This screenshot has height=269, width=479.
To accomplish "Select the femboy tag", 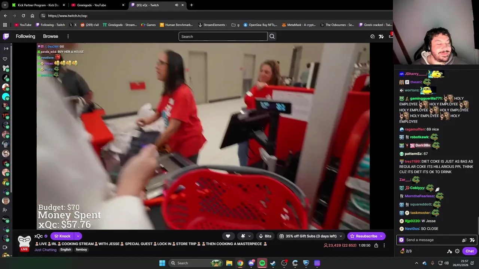I will 82,250.
